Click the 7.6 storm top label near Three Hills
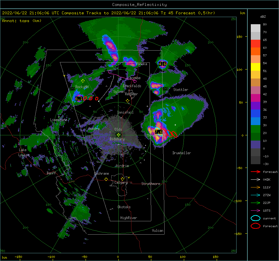The height and width of the screenshot is (261, 279). coord(158,132)
